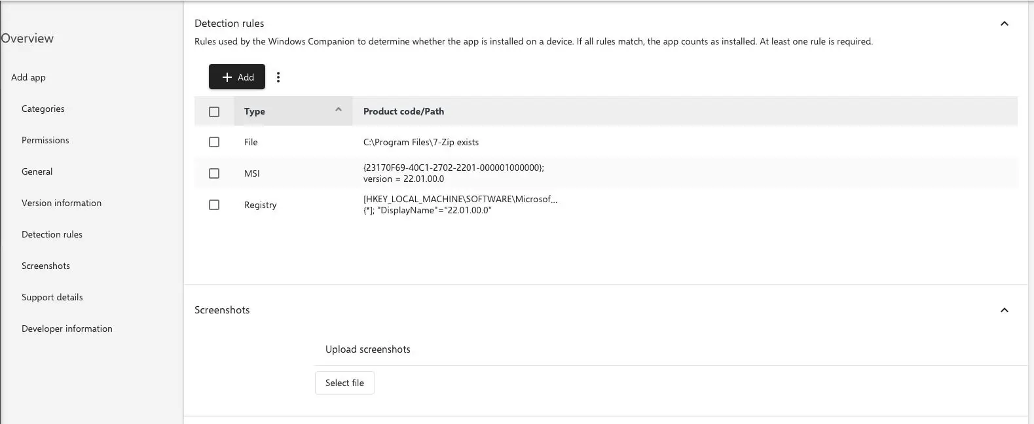This screenshot has height=424, width=1034.
Task: Navigate to General section
Action: (37, 171)
